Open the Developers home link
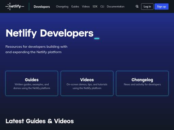174x130 pixels. click(x=42, y=7)
